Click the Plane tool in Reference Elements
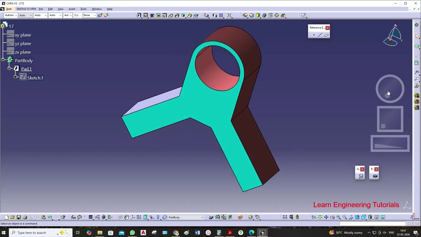Screen dimensions: 421x237 (326, 35)
